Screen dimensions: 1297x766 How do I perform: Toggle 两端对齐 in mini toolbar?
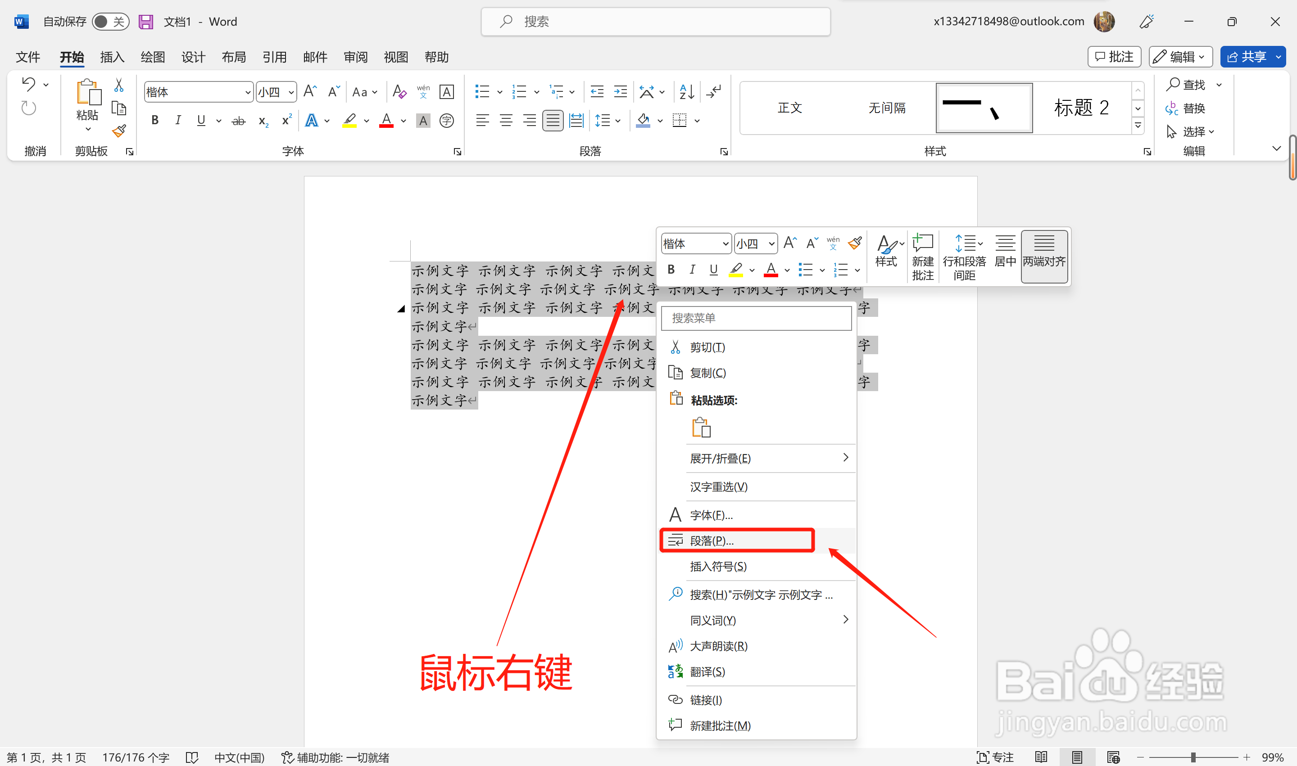(x=1044, y=256)
